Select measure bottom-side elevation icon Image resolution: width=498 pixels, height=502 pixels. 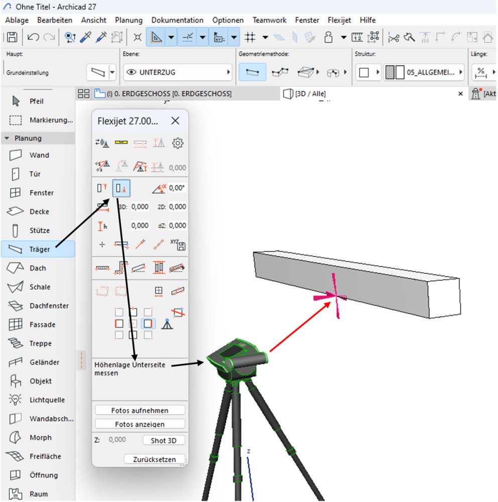click(121, 188)
